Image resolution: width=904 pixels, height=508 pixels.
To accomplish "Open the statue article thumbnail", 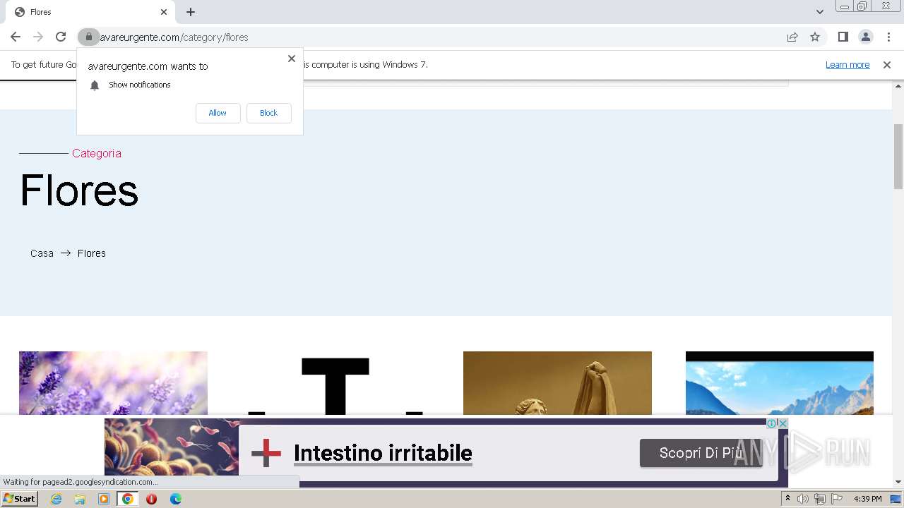I will pos(557,383).
